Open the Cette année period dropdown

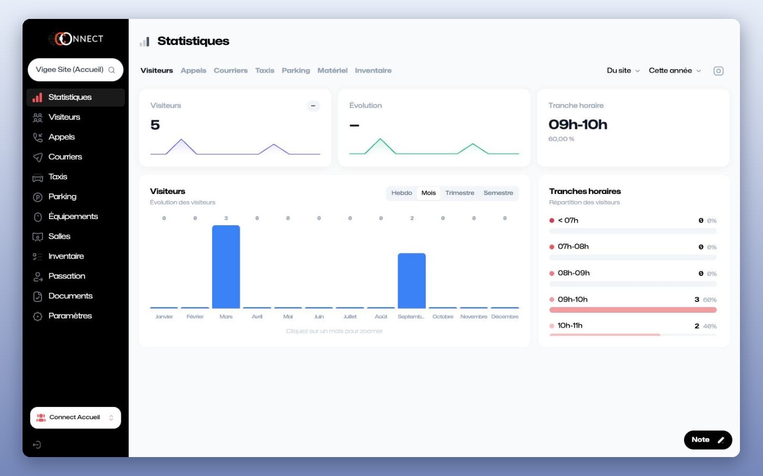point(675,71)
